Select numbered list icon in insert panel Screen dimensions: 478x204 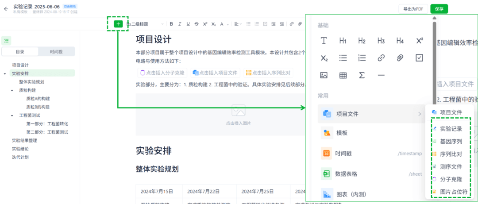point(362,58)
